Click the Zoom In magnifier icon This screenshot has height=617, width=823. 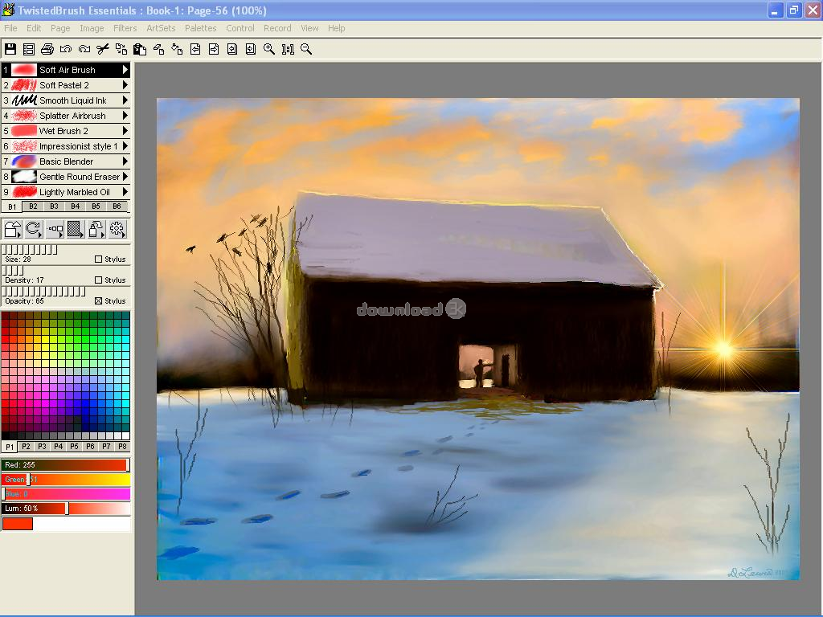tap(269, 49)
